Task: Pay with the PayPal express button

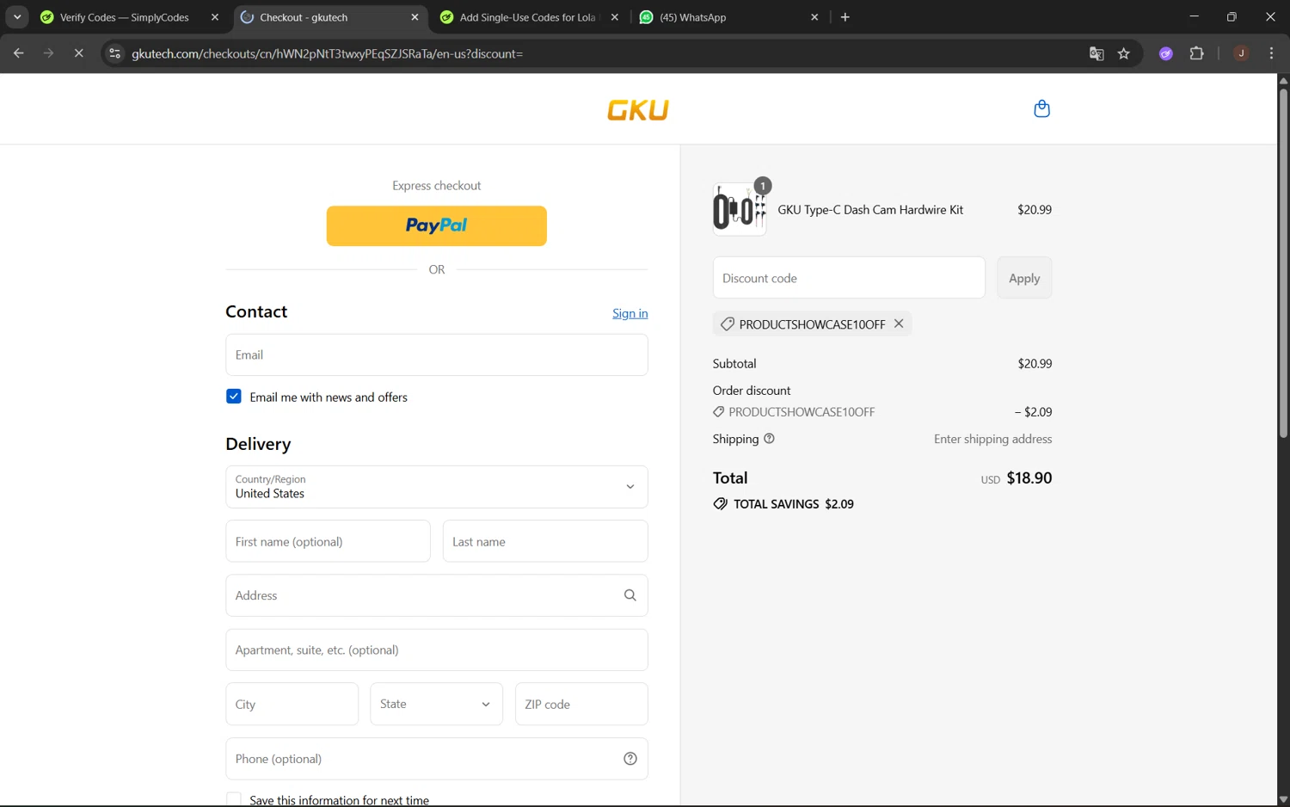Action: [436, 225]
